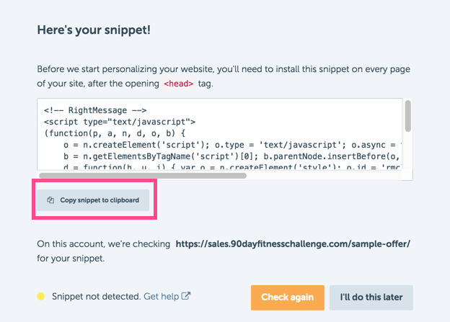Click the n.createElement('script') code line
The image size is (450, 322).
232,145
